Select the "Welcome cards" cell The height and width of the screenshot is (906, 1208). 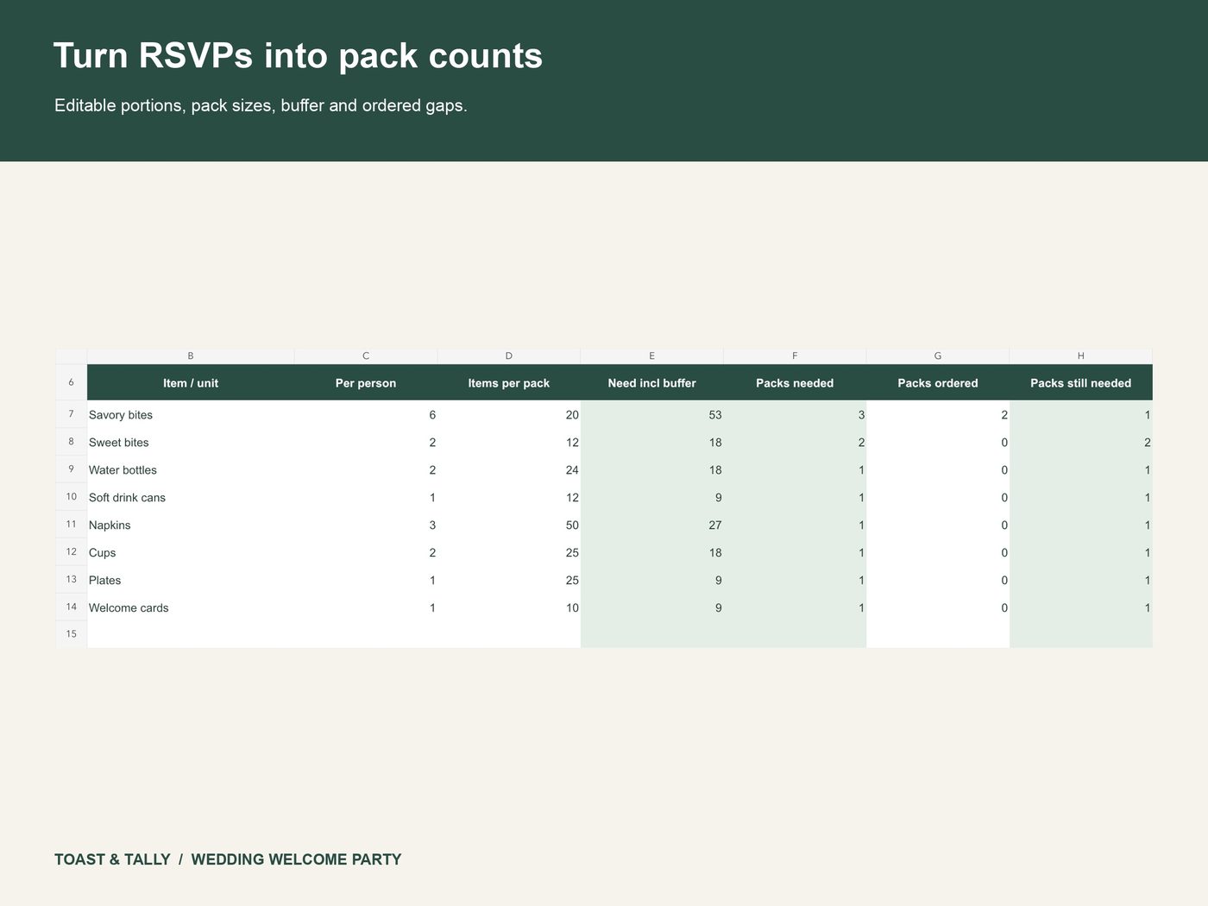[x=191, y=608]
